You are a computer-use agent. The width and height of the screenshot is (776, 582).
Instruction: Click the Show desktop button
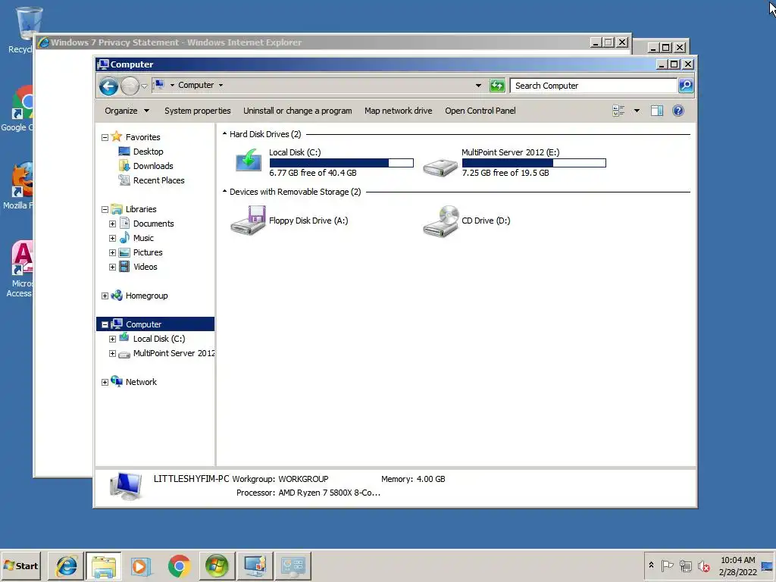tap(768, 565)
